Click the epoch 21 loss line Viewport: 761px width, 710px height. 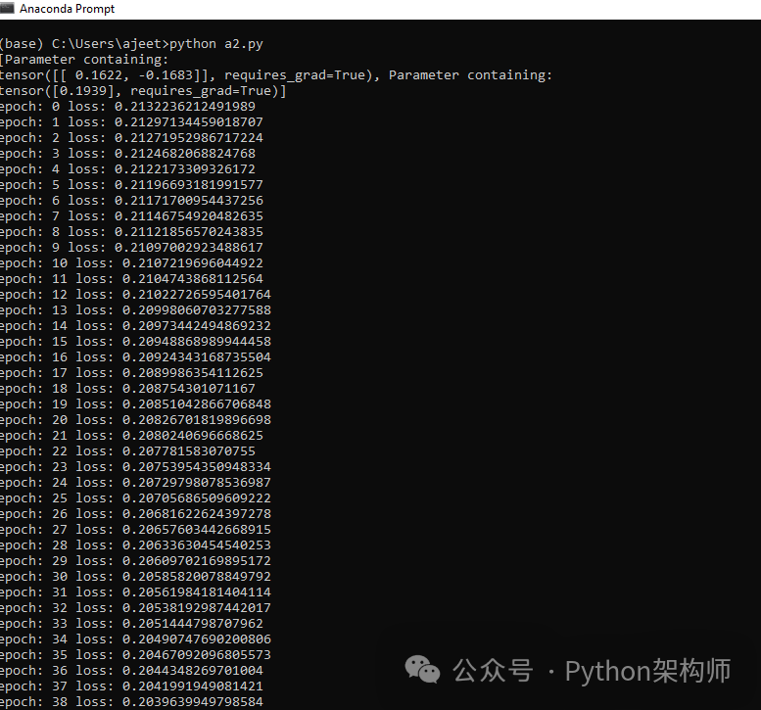[x=131, y=436]
